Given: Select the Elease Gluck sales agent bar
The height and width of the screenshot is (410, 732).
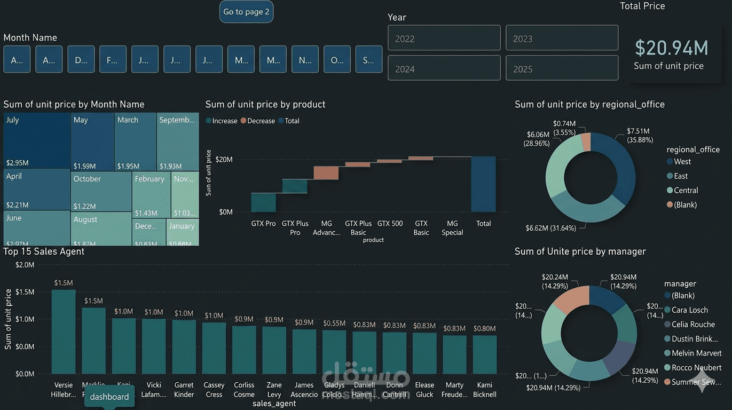Looking at the screenshot, I should 424,353.
